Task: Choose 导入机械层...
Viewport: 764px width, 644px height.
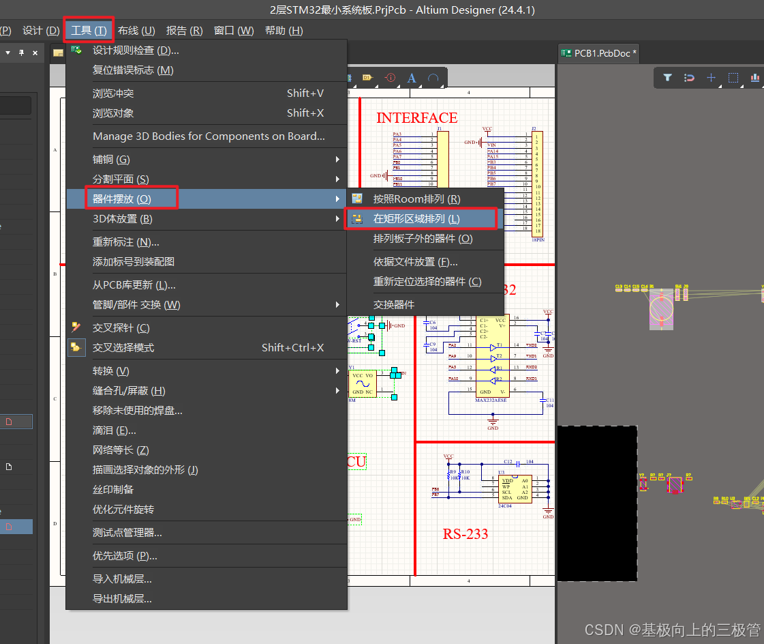Action: [x=207, y=579]
